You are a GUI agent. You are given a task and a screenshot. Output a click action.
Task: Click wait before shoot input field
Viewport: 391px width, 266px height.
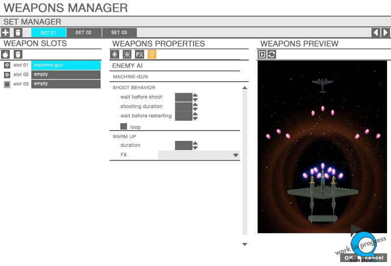coord(184,97)
